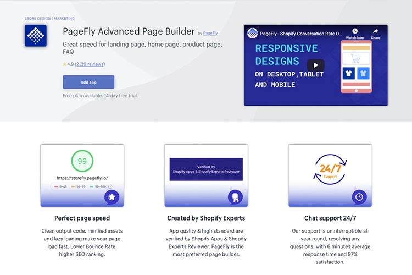Viewport: 412px width, 275px height.
Task: Click the clock badge on support card
Action: 359,197
